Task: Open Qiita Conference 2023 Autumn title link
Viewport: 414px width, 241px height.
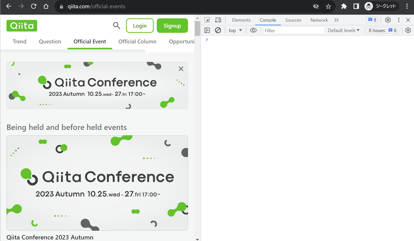Action: click(50, 237)
